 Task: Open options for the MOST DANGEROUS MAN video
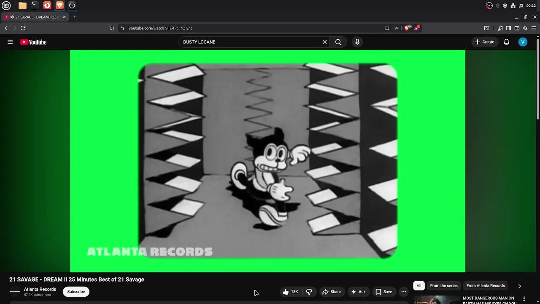pyautogui.click(x=524, y=299)
